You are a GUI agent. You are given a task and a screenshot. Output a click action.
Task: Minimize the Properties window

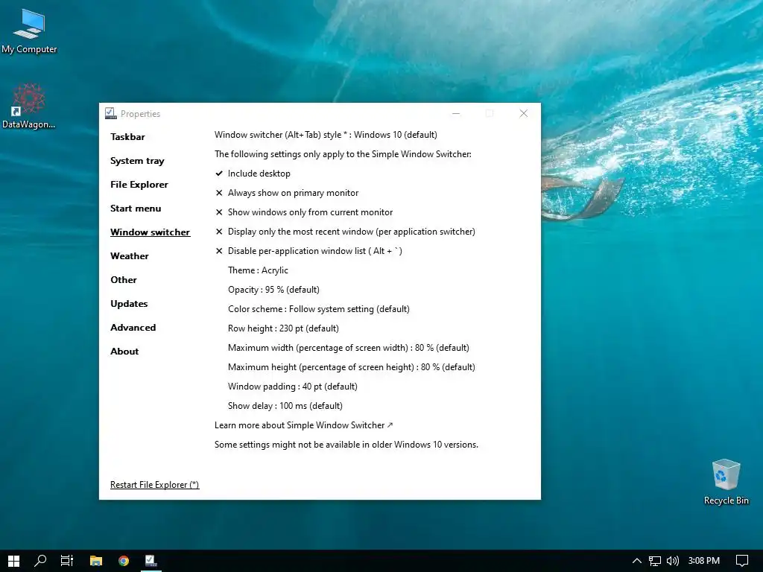pos(456,113)
